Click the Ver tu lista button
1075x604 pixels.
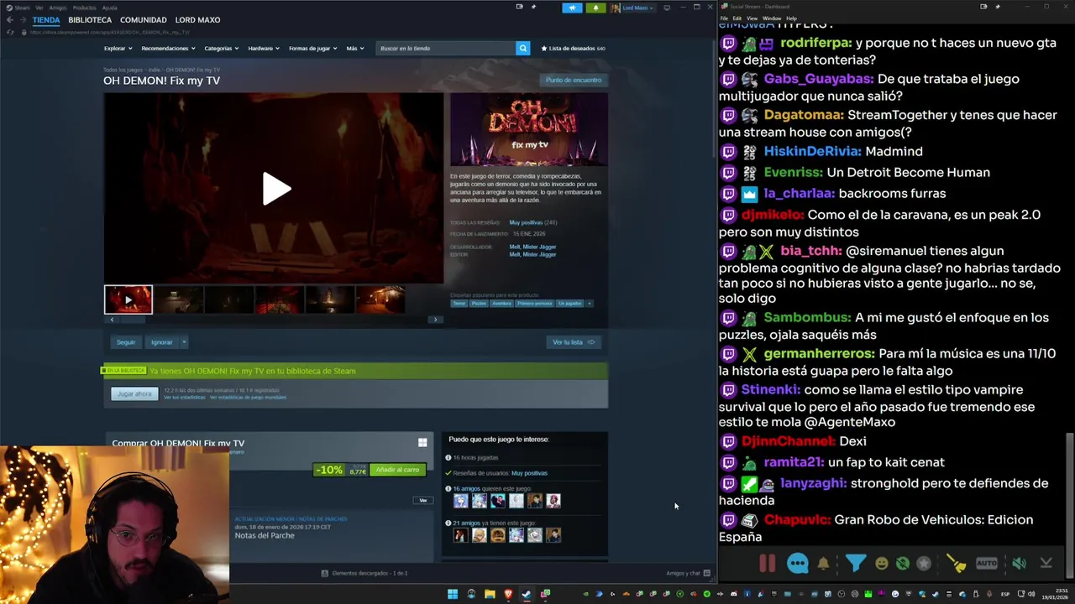[573, 341]
